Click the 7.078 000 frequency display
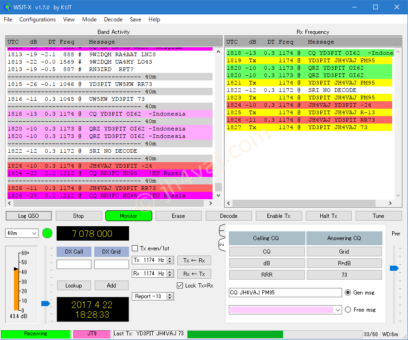The image size is (408, 340). click(93, 233)
